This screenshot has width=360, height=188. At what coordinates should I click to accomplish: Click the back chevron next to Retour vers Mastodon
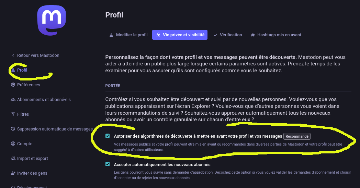(13, 55)
